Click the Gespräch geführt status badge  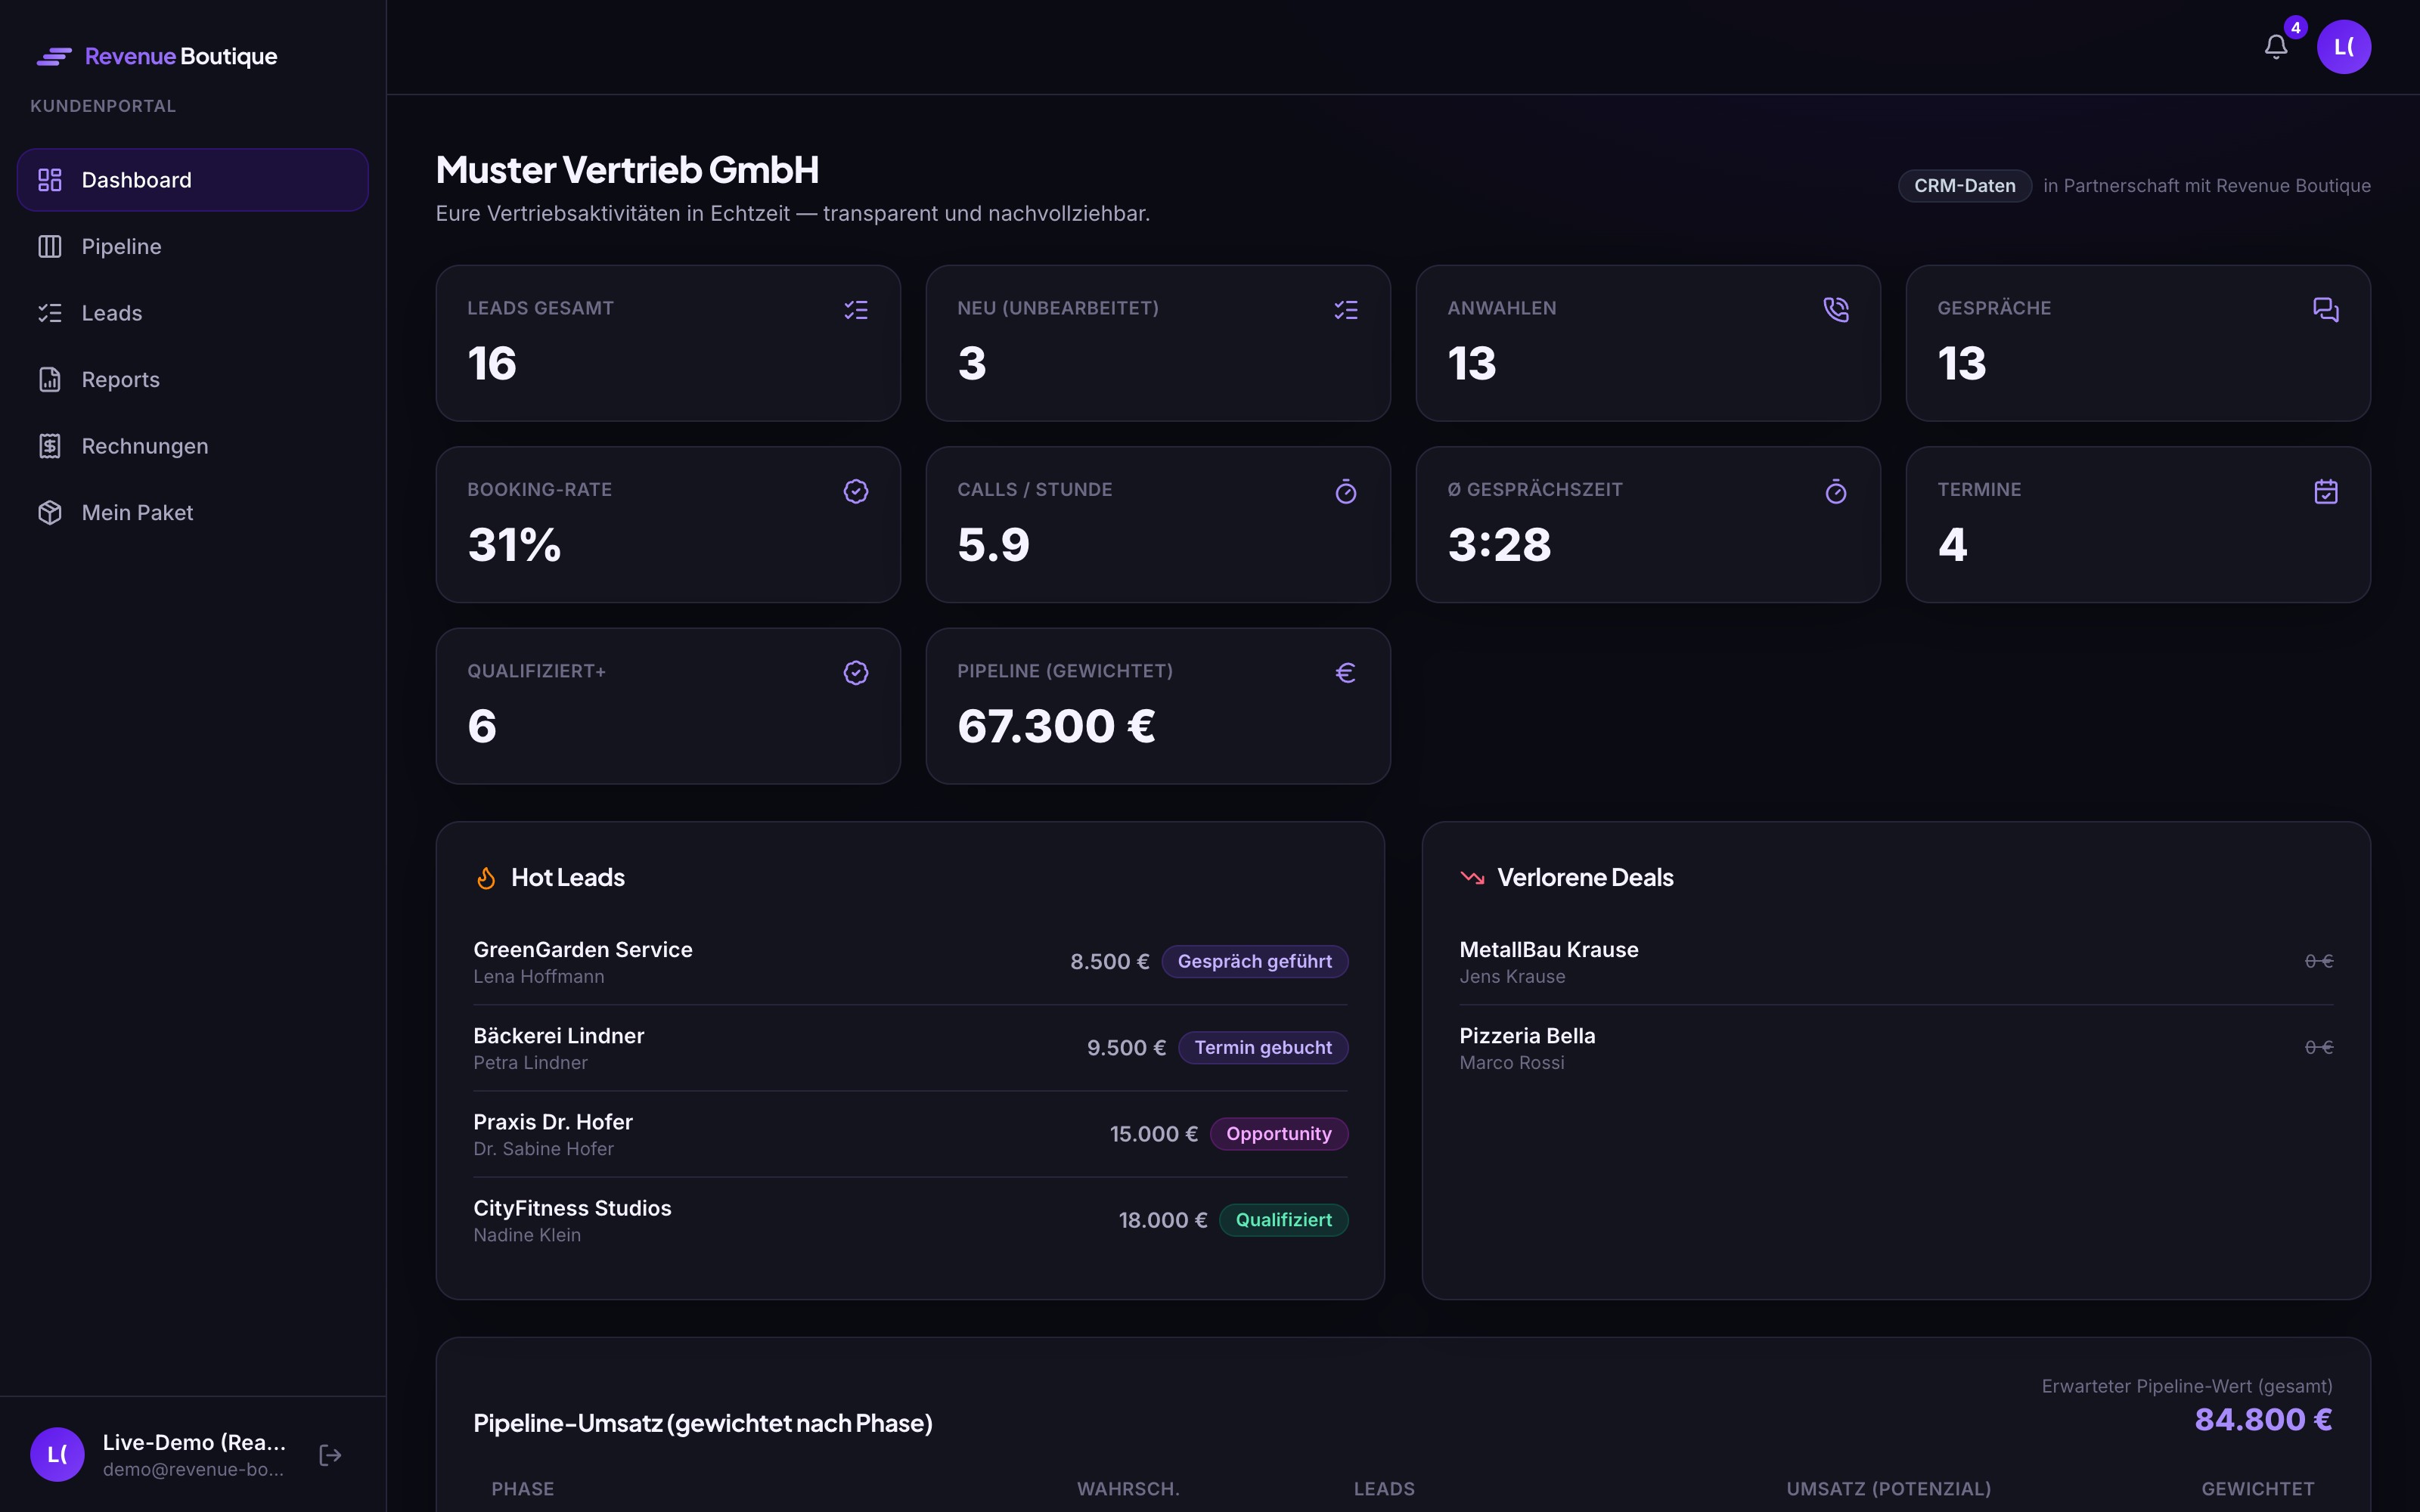pos(1254,962)
